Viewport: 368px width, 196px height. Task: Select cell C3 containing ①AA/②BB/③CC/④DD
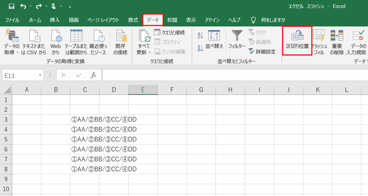pos(85,119)
